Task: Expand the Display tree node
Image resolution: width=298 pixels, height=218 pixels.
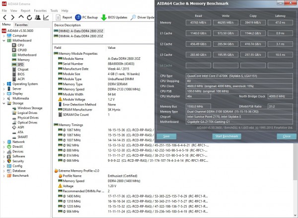Action: [x=4, y=94]
